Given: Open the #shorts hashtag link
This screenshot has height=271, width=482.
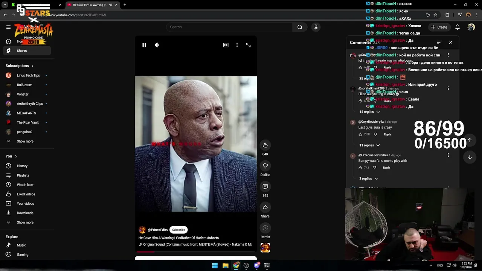Looking at the screenshot, I should coord(213,238).
